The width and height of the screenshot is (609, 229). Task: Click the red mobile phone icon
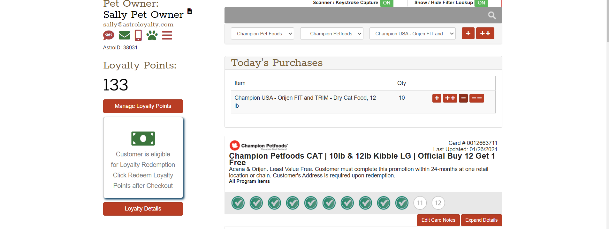138,35
